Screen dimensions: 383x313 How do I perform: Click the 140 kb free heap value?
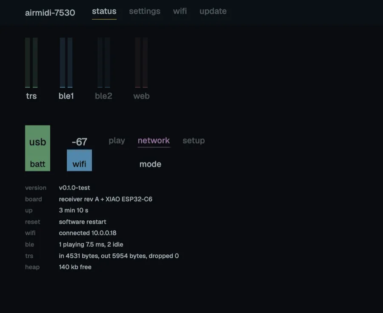(75, 267)
